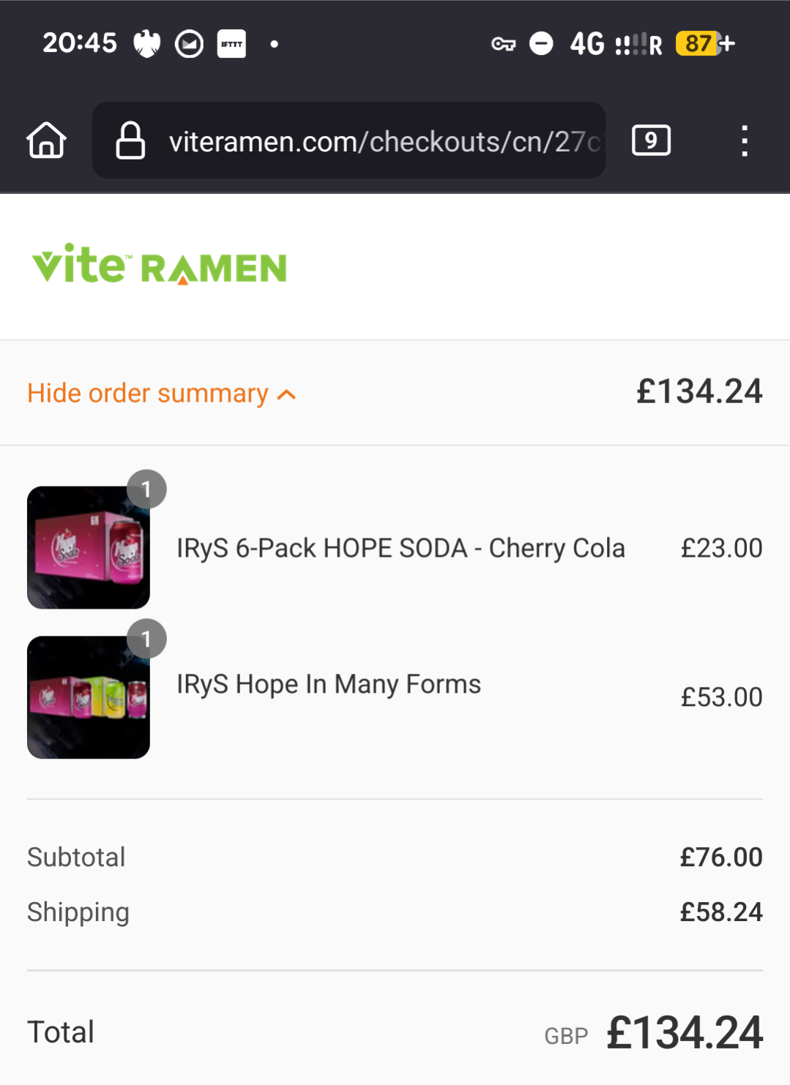Tap the clock time in status bar
Viewport: 790px width, 1085px height.
pos(80,43)
